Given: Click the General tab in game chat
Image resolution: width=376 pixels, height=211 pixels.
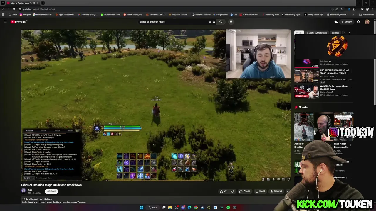Looking at the screenshot, I should coord(29,131).
